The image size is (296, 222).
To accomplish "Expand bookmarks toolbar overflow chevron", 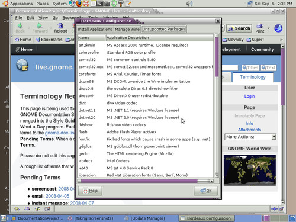I will (x=281, y=40).
